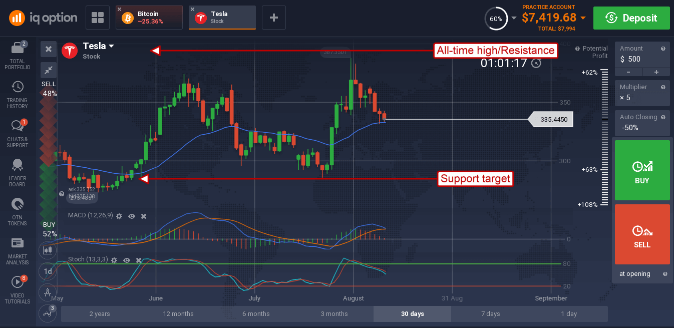The width and height of the screenshot is (674, 328).
Task: Click the timer clock icon beside countdown
Action: coord(537,63)
